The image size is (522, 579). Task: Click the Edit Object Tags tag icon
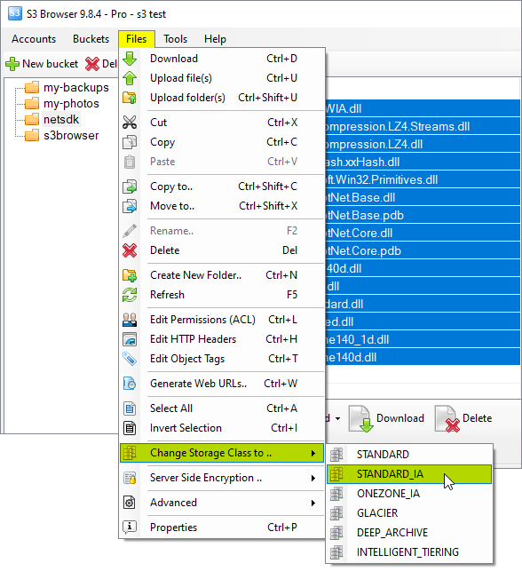tap(130, 359)
